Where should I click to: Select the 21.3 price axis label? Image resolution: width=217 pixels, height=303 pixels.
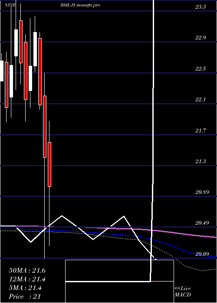click(201, 161)
